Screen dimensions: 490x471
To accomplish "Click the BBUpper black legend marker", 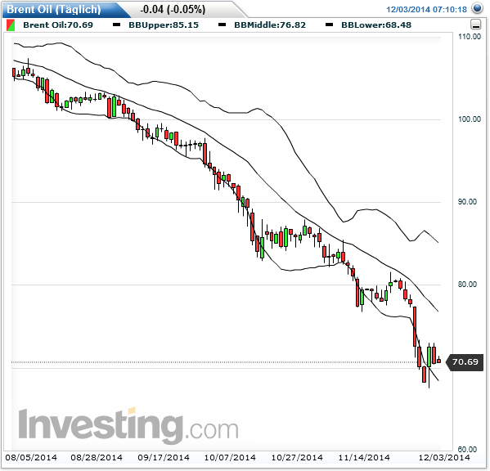I will 116,25.
